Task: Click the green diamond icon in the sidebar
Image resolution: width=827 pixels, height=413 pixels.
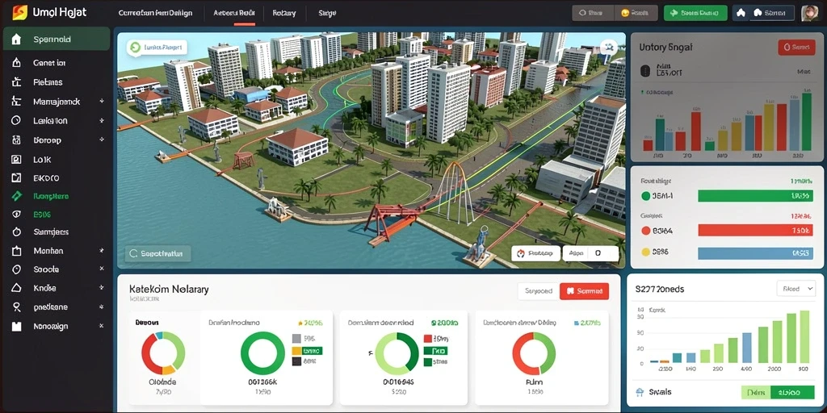Action: tap(17, 196)
